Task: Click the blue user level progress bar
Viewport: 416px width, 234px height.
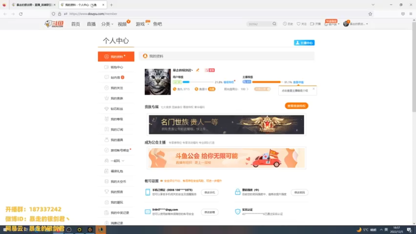Action: [198, 82]
